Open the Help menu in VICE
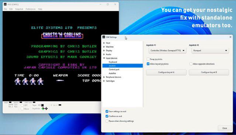The width and height of the screenshot is (236, 135). [40, 9]
